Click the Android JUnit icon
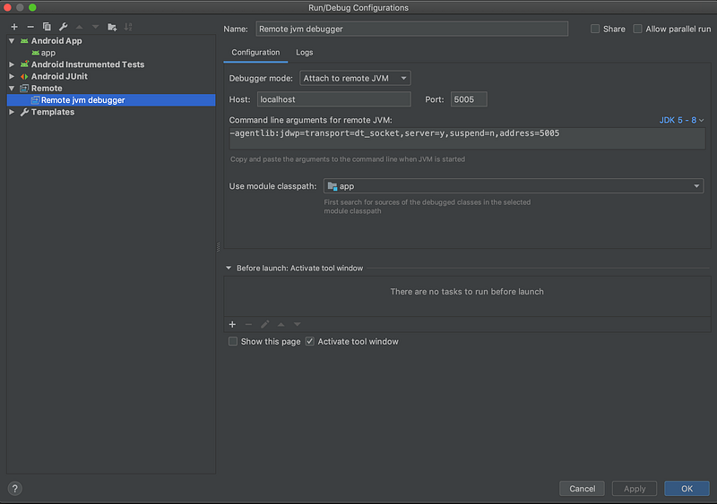This screenshot has height=504, width=717. pyautogui.click(x=24, y=76)
